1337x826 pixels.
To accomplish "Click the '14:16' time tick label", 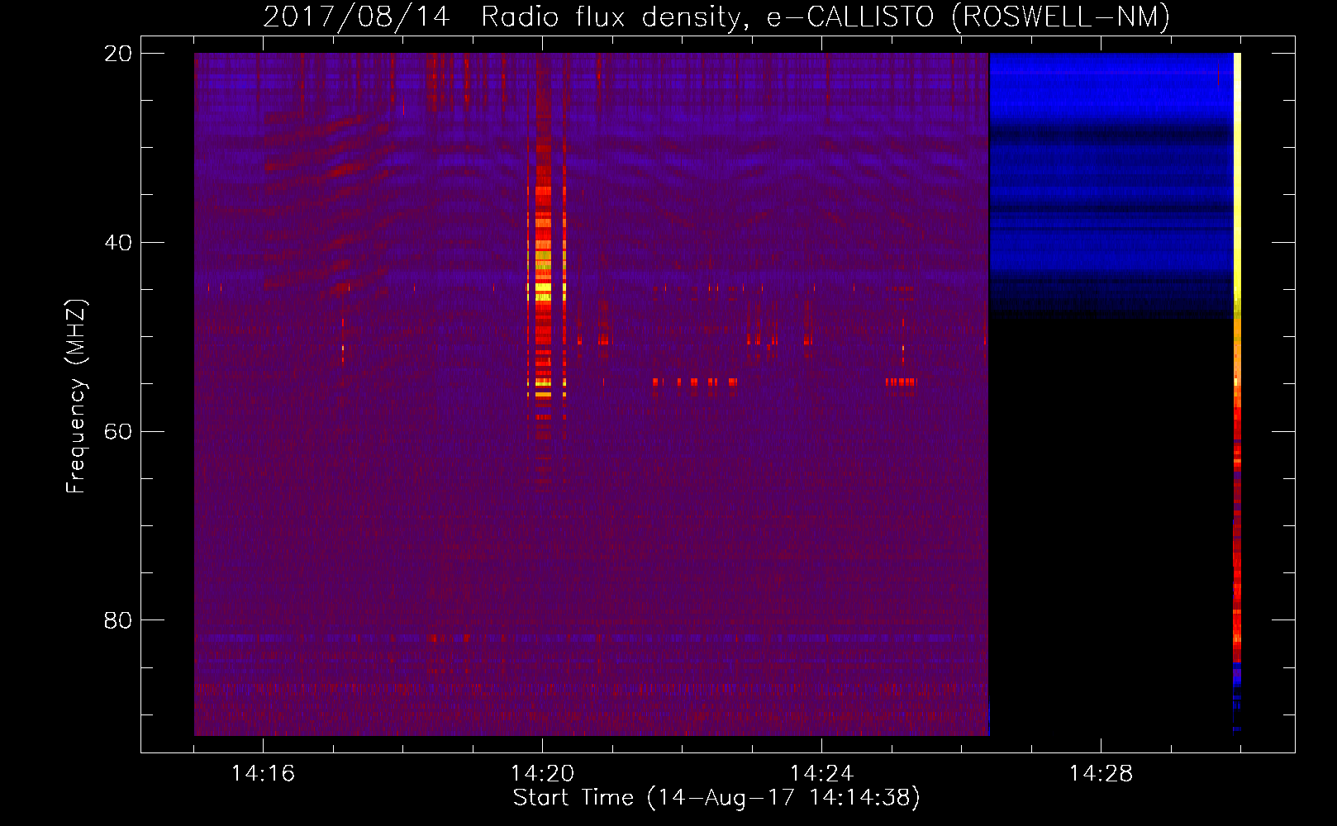I will point(263,774).
